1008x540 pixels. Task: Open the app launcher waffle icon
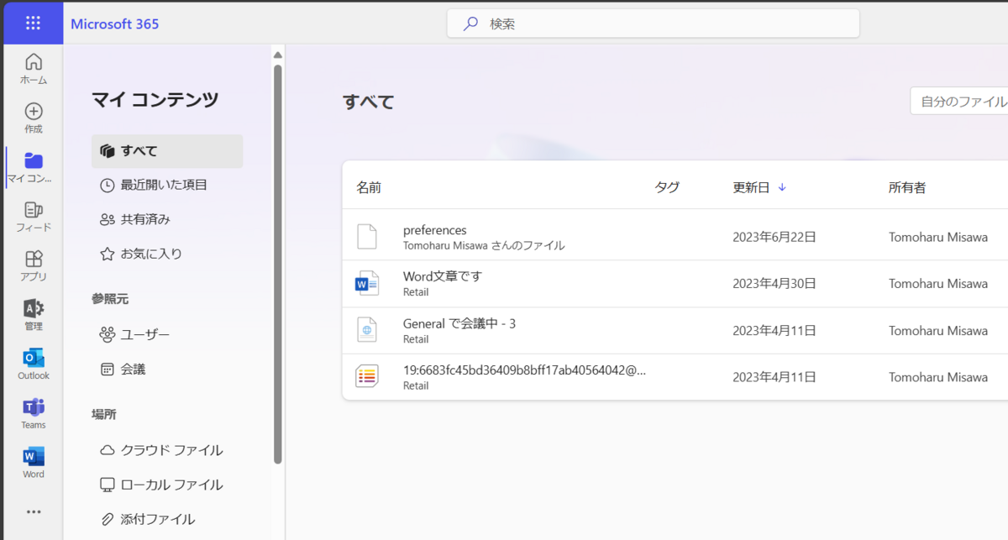(x=33, y=23)
